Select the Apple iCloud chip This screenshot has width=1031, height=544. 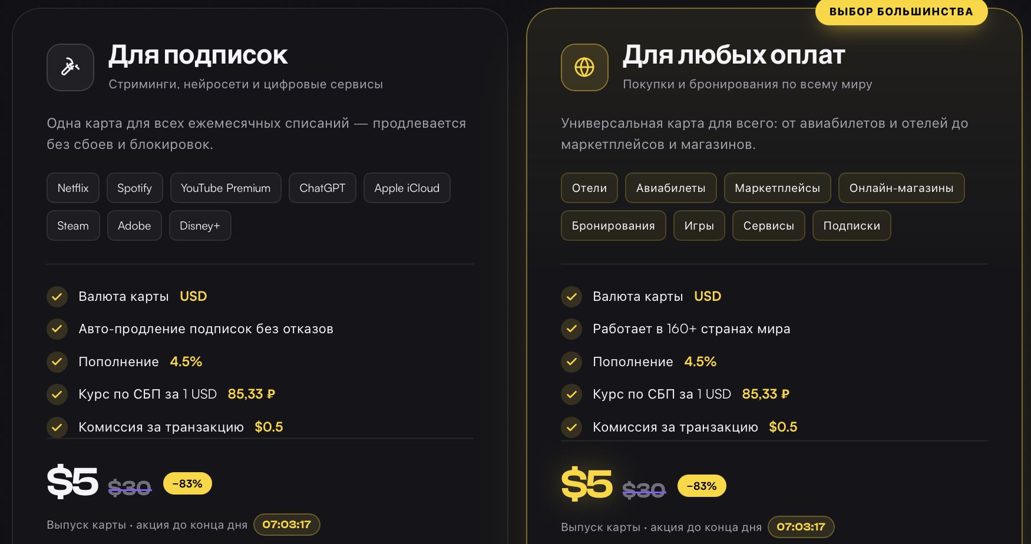click(407, 188)
